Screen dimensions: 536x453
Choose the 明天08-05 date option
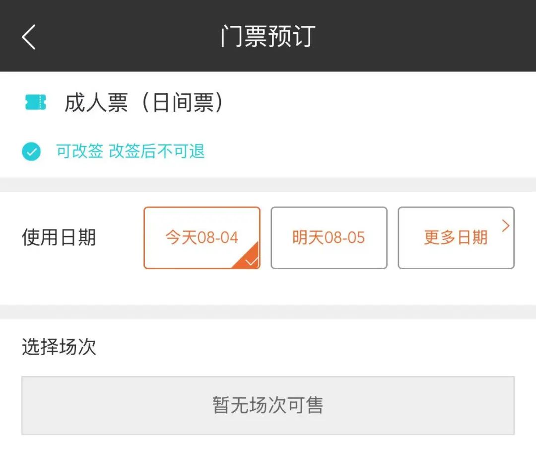click(x=329, y=237)
